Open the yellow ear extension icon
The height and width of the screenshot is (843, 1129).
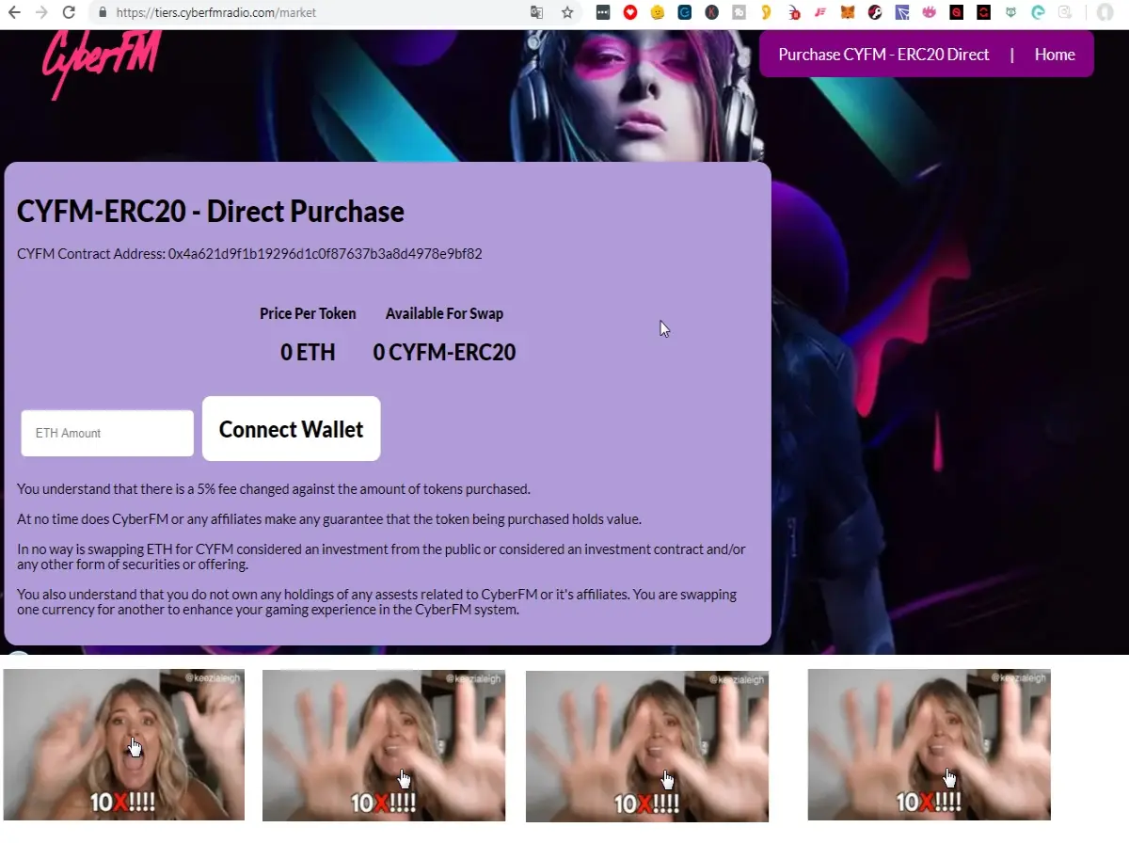coord(767,12)
